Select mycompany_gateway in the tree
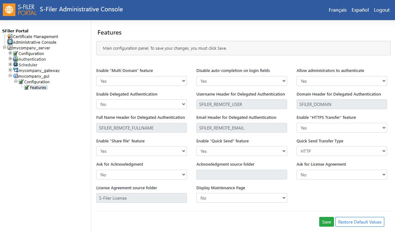Viewport: 395px width, 232px height. coord(39,70)
